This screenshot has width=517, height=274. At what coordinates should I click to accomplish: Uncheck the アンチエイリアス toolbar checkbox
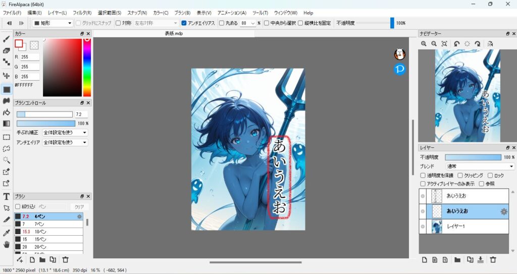tap(184, 23)
